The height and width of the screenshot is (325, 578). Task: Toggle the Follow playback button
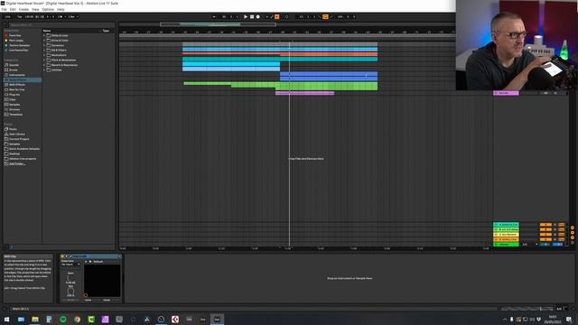(x=214, y=16)
